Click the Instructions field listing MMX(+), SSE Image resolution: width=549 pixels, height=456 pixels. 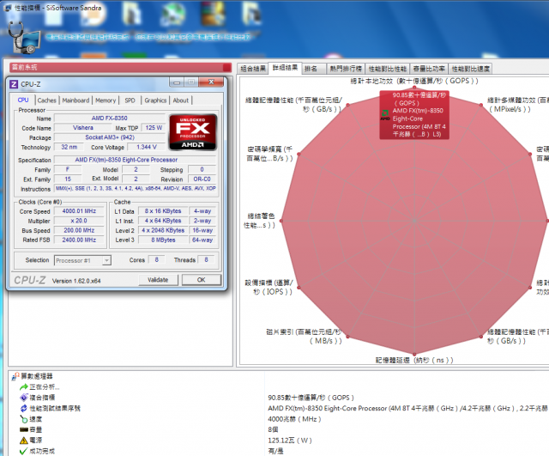coord(136,189)
